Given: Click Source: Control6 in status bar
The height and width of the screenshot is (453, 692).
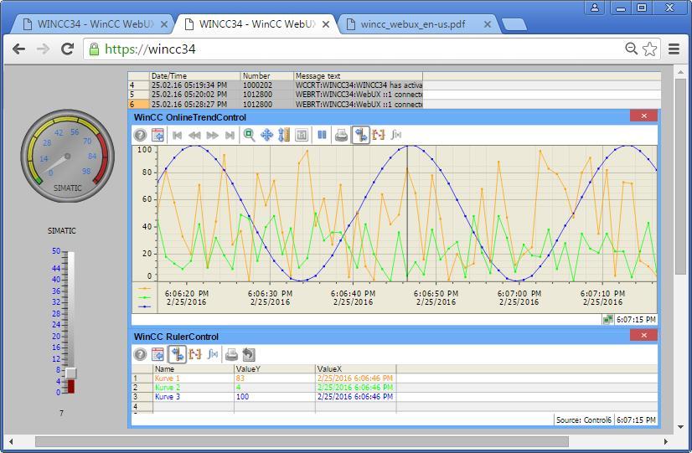Looking at the screenshot, I should (x=583, y=420).
